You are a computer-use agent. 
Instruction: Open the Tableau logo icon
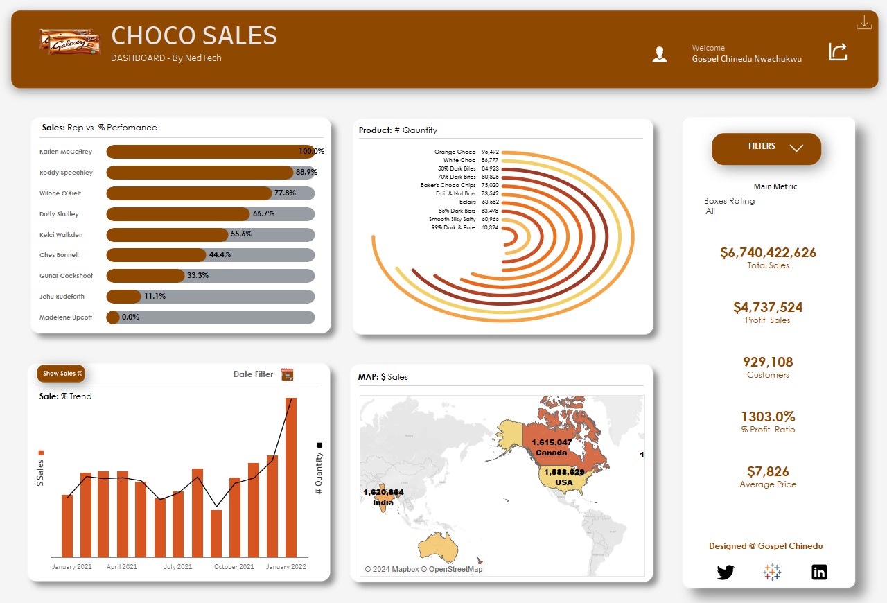tap(772, 573)
